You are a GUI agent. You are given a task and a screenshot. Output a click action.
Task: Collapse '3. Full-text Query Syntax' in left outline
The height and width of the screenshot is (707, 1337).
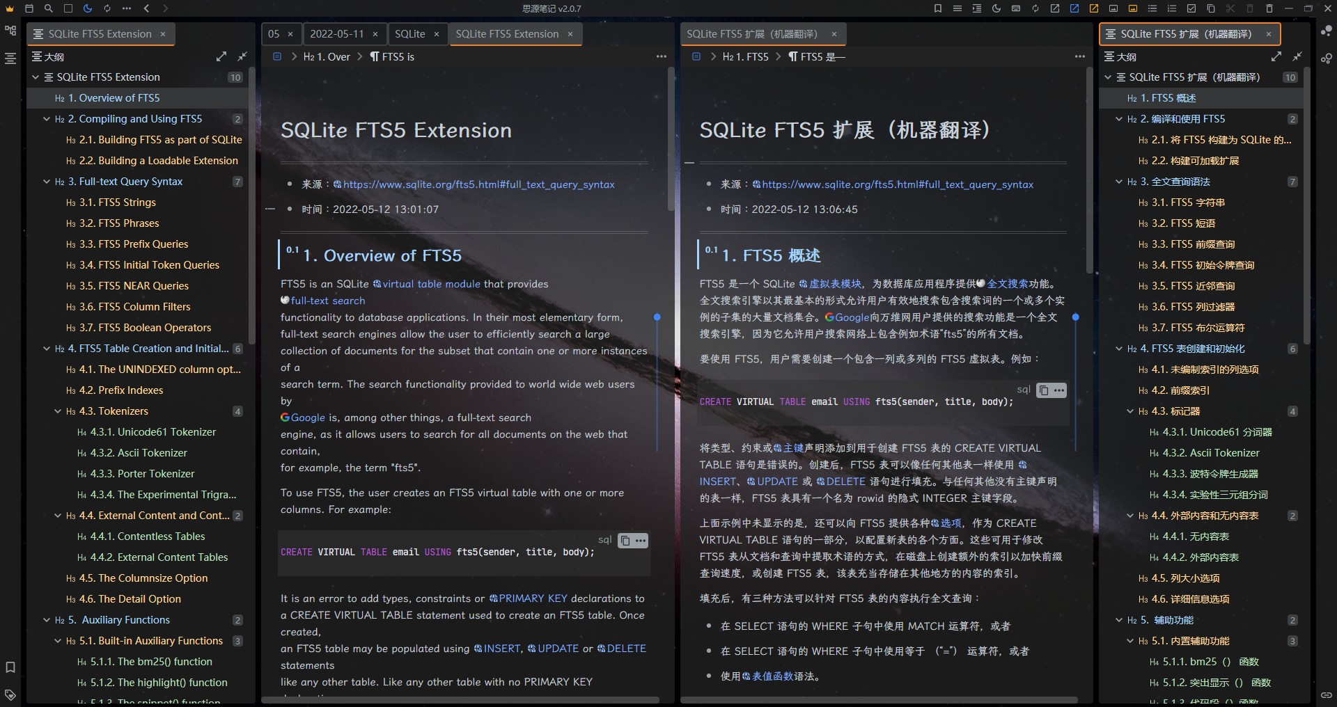click(47, 182)
